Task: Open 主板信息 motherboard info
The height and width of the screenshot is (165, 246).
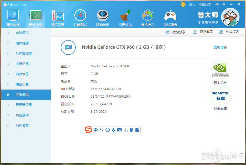Action: (x=22, y=64)
